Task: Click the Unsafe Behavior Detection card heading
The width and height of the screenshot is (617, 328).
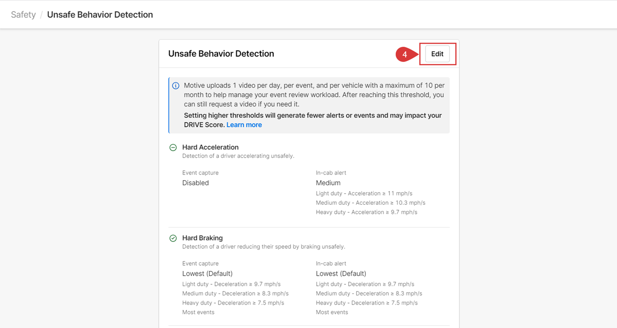Action: [221, 54]
